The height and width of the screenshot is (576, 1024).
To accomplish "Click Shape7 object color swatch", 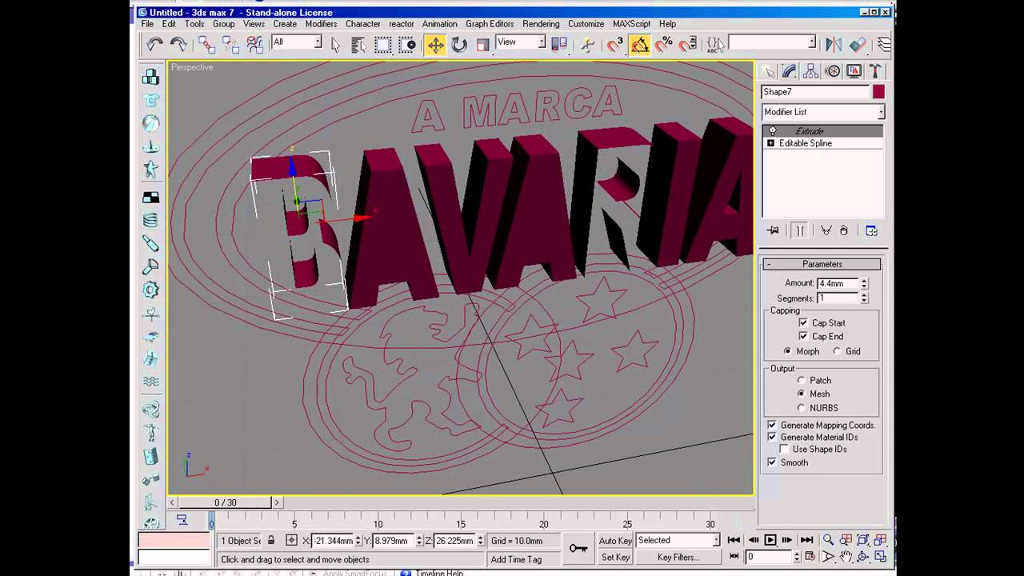I will pos(878,92).
